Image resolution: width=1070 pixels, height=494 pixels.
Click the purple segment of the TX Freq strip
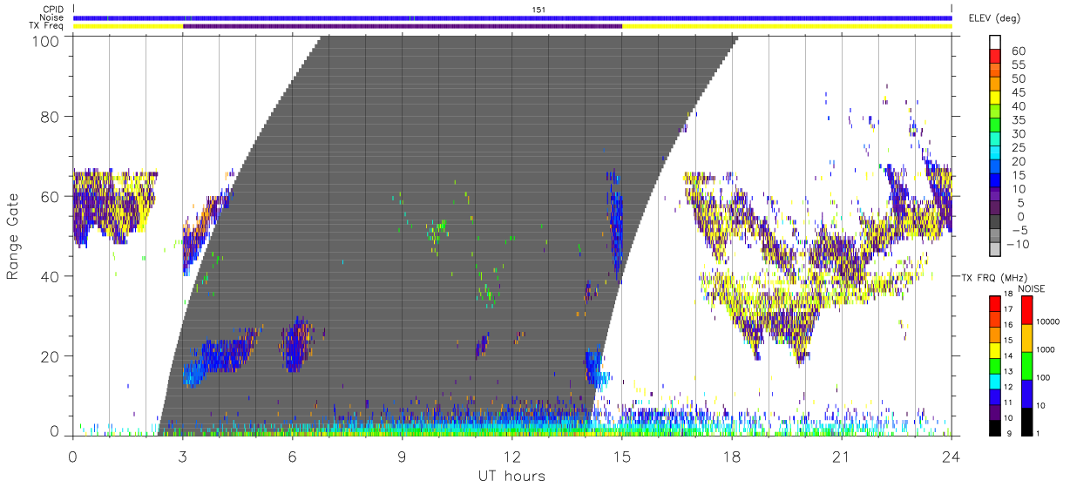click(403, 26)
